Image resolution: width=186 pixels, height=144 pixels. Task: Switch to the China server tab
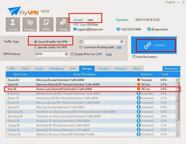coord(25,68)
